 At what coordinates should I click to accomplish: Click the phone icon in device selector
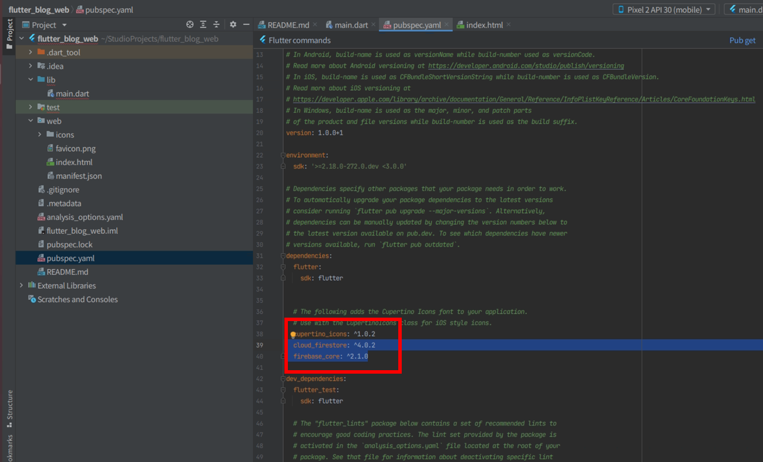click(x=621, y=10)
